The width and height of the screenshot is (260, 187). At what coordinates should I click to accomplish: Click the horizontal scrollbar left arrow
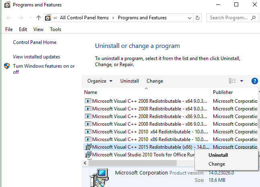(x=85, y=163)
